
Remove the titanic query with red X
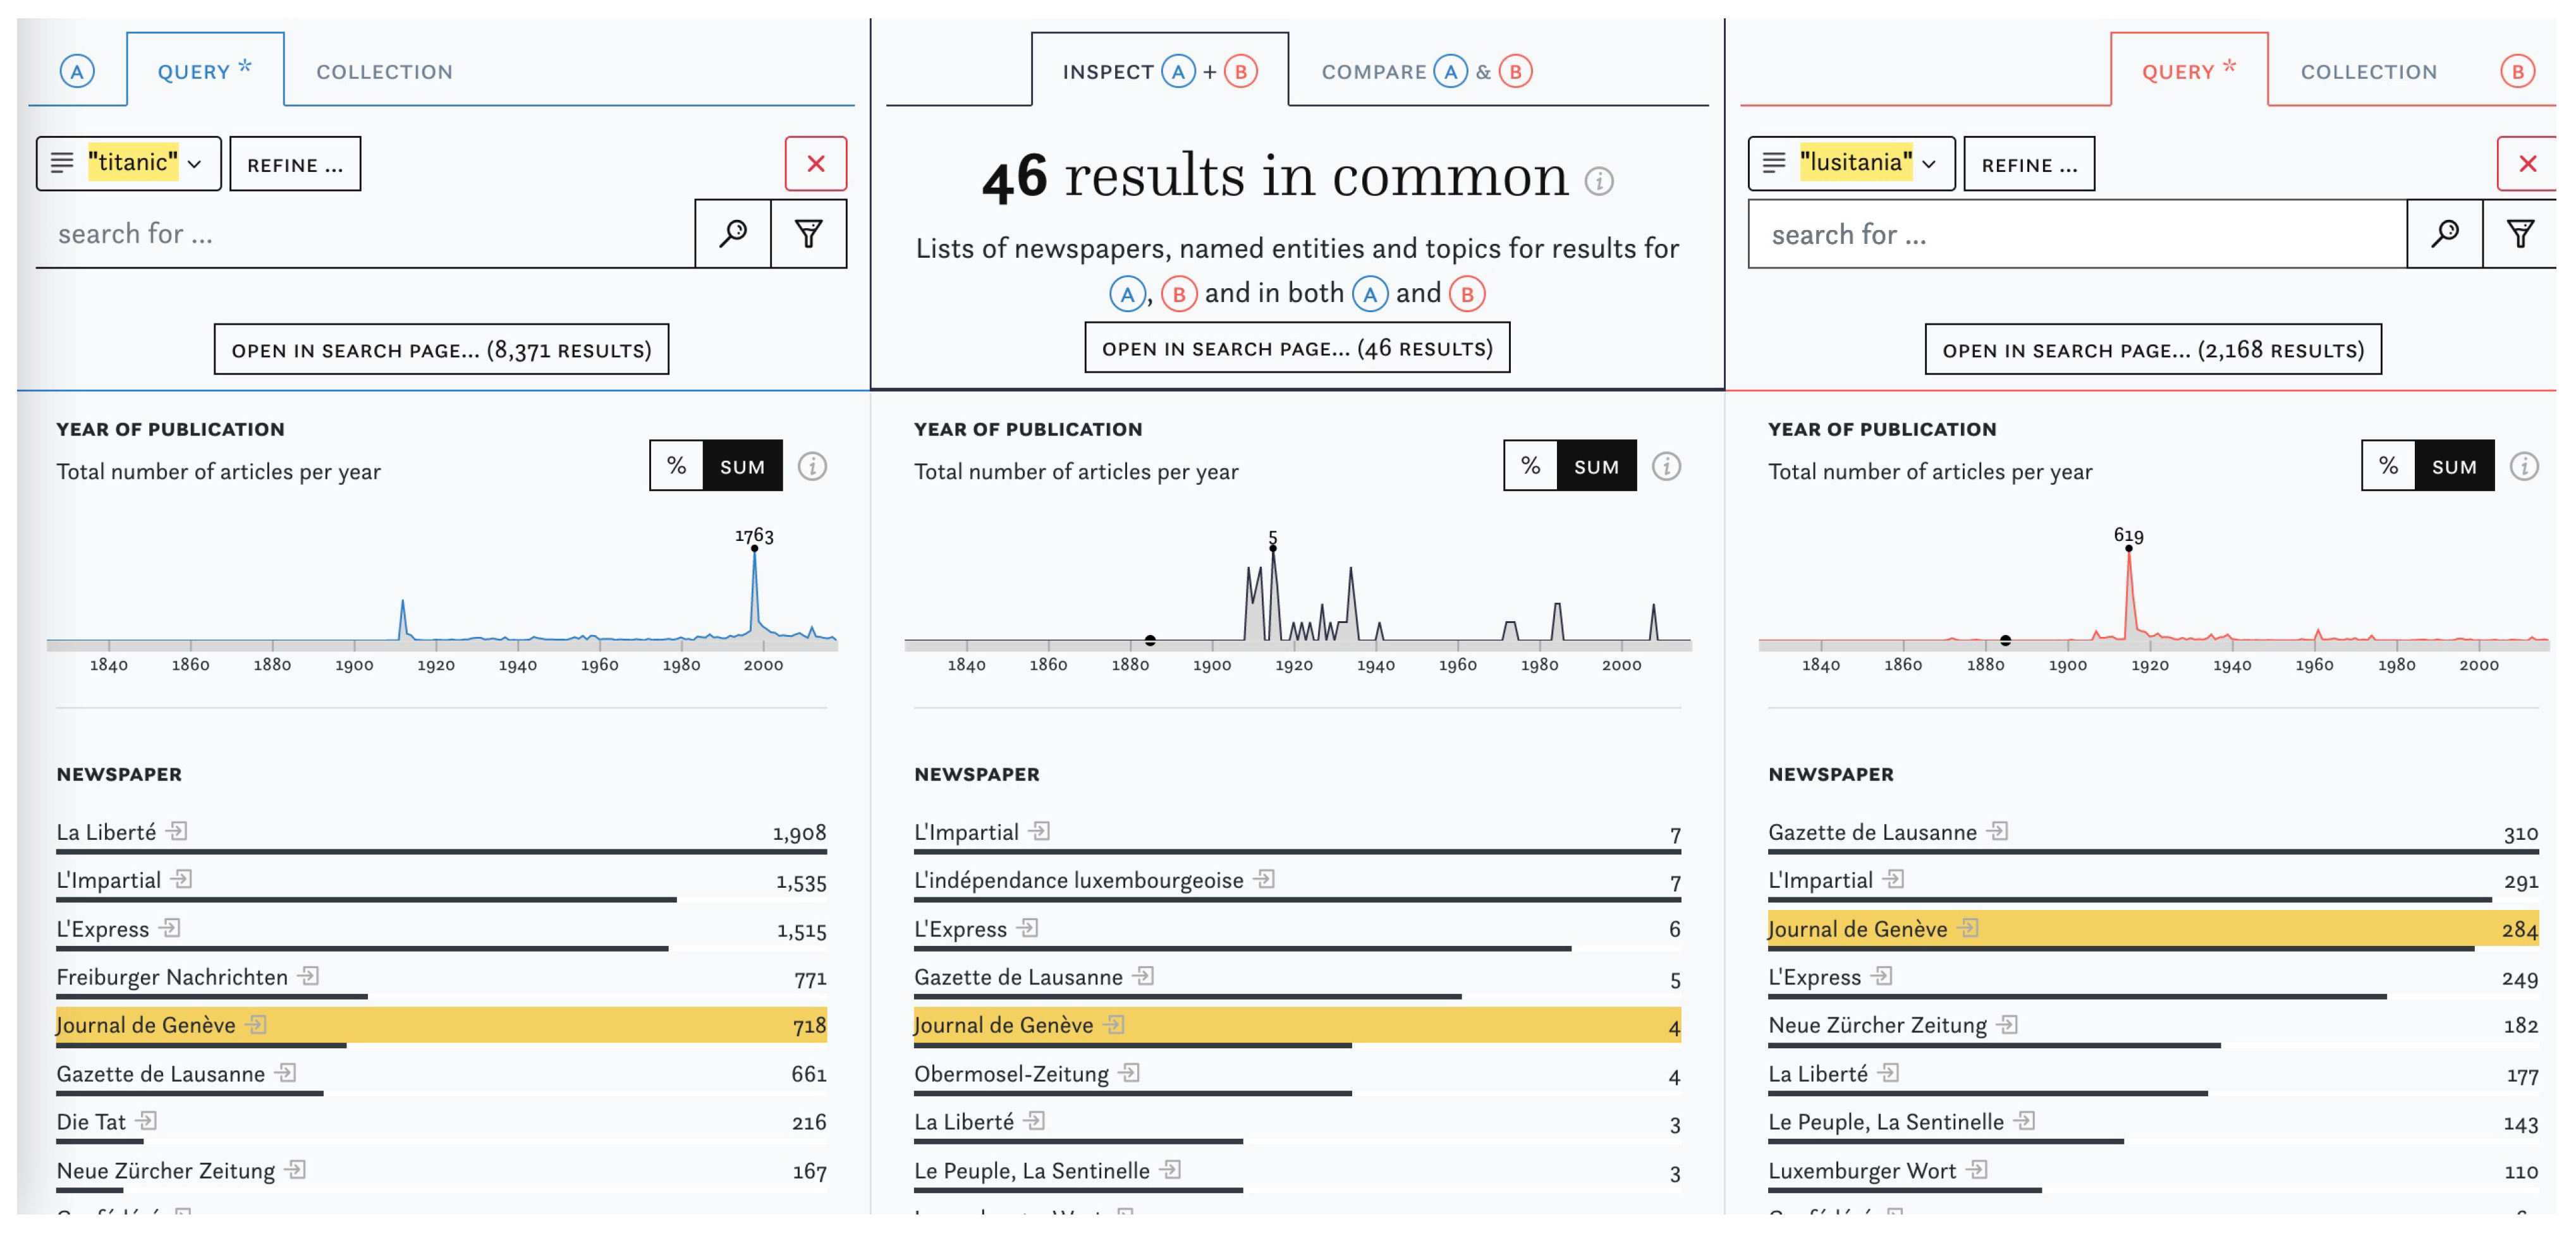815,164
